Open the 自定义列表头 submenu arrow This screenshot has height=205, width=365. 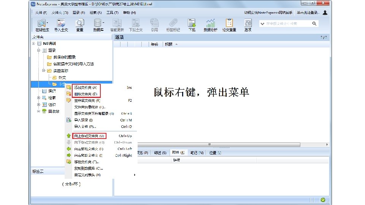pyautogui.click(x=135, y=175)
